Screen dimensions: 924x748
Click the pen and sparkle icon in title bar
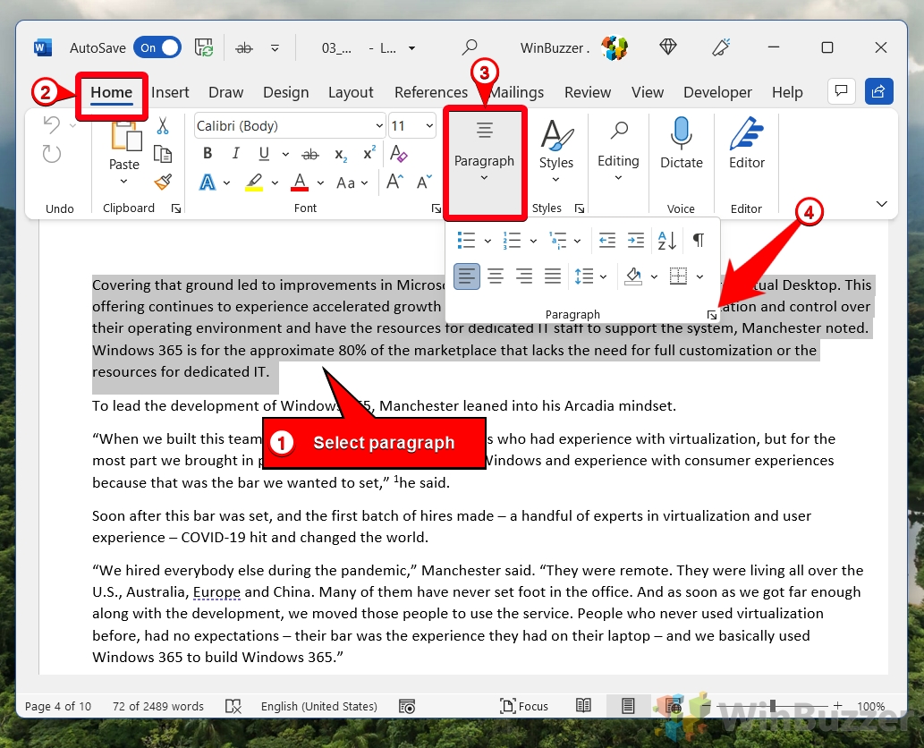coord(721,47)
